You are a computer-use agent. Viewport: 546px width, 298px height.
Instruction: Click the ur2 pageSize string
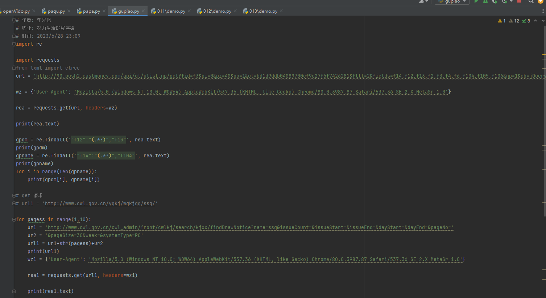coord(94,235)
